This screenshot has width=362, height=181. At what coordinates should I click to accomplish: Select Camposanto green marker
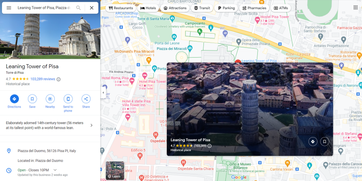pyautogui.click(x=200, y=31)
